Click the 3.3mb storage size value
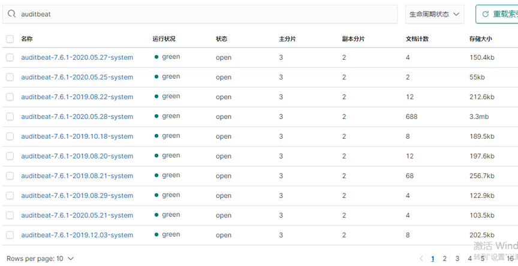 [x=479, y=117]
